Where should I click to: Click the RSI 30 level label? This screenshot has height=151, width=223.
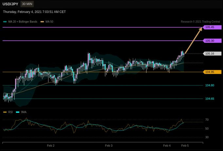(x=207, y=137)
